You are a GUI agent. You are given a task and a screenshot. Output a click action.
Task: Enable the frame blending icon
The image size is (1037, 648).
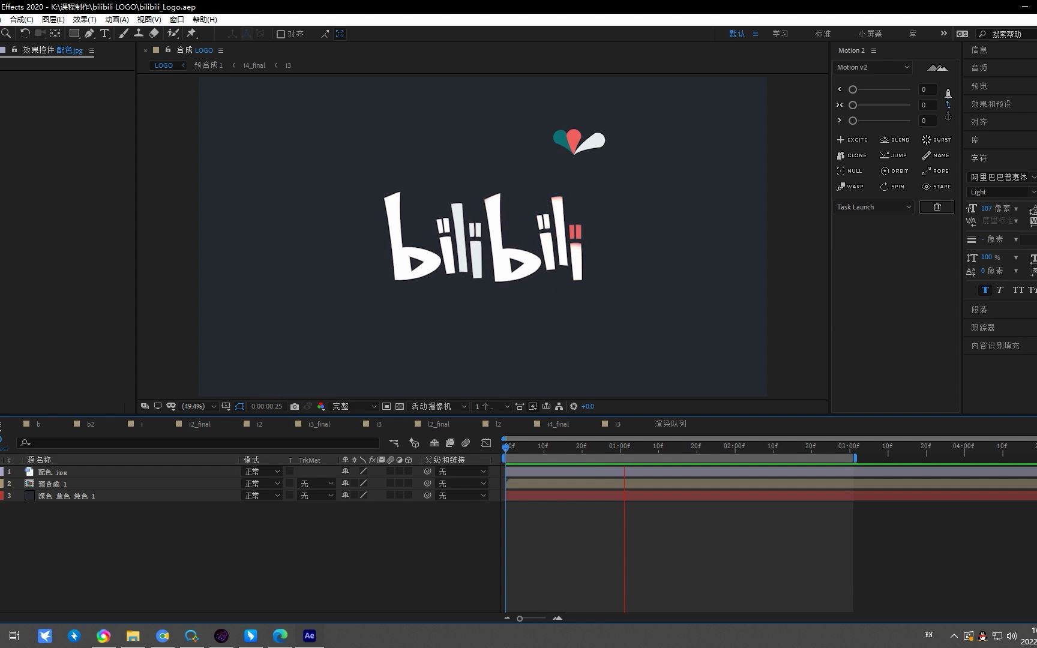pyautogui.click(x=450, y=443)
